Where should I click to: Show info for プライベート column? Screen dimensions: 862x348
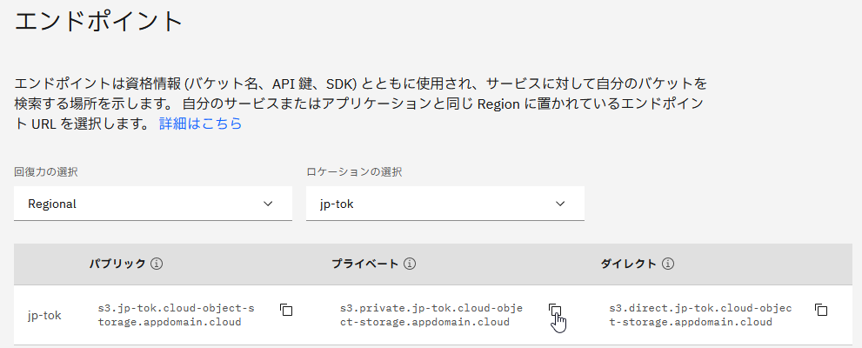tap(410, 264)
